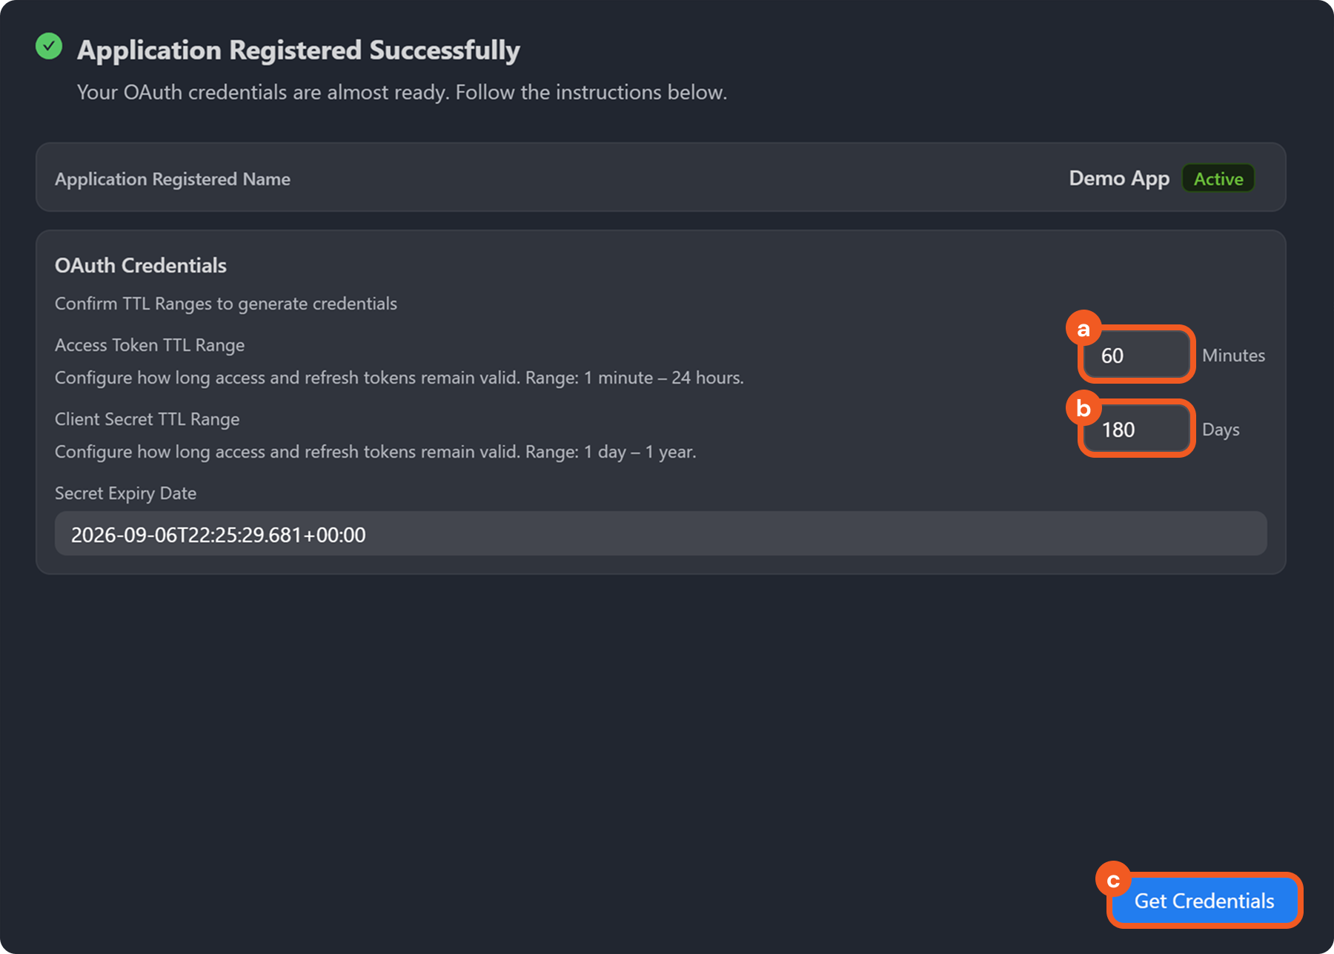This screenshot has height=954, width=1334.
Task: Click the green Active status badge
Action: [x=1218, y=179]
